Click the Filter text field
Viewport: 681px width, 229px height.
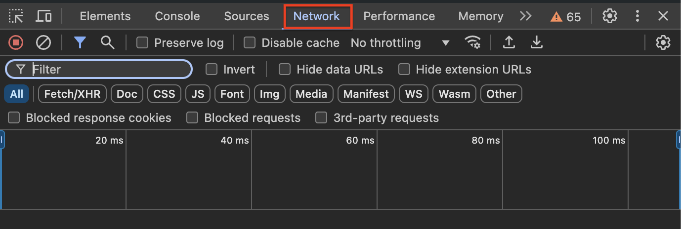click(x=109, y=70)
